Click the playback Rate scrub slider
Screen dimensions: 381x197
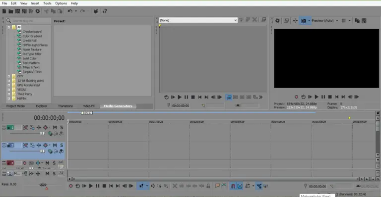43,185
